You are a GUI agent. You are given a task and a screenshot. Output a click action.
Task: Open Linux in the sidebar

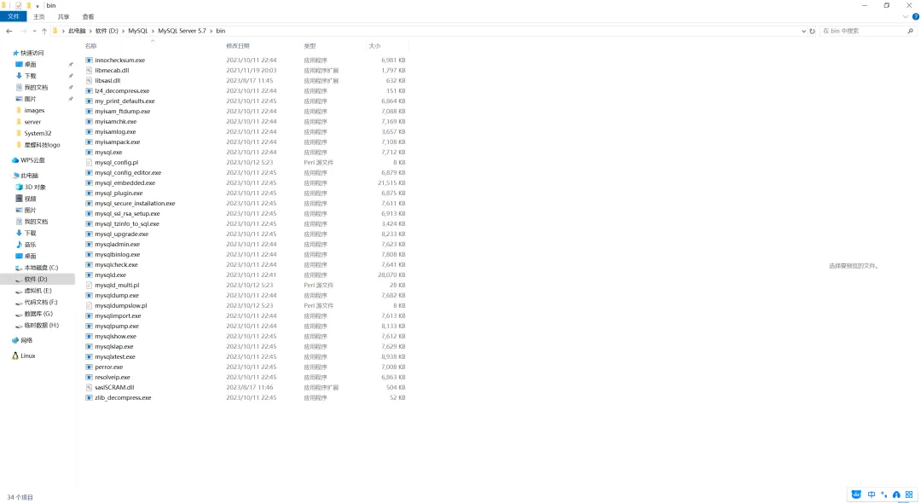tap(27, 356)
